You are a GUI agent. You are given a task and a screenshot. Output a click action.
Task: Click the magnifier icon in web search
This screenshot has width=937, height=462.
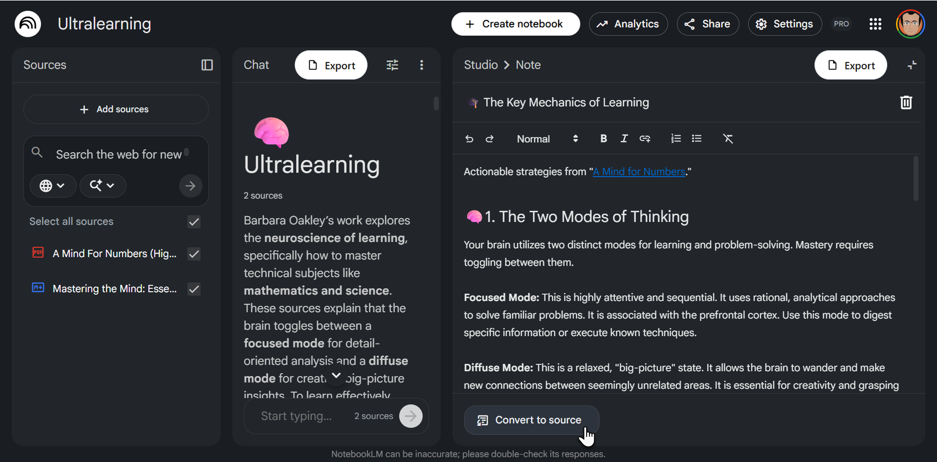pos(37,153)
